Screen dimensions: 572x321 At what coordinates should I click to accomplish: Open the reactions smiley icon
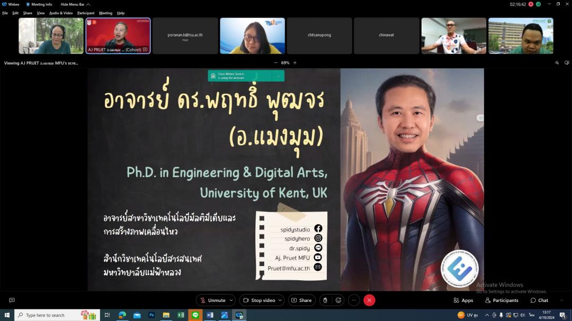[338, 300]
